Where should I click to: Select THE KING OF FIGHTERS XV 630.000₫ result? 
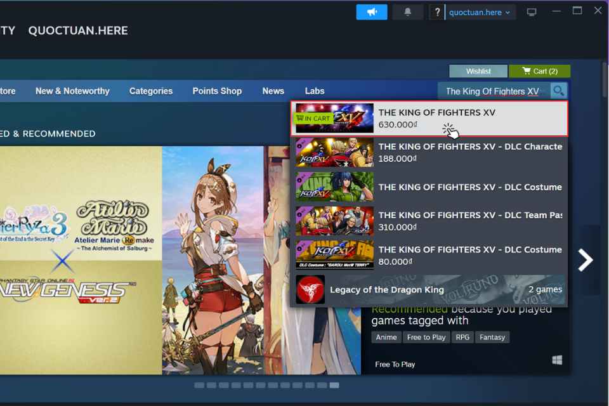pos(429,119)
